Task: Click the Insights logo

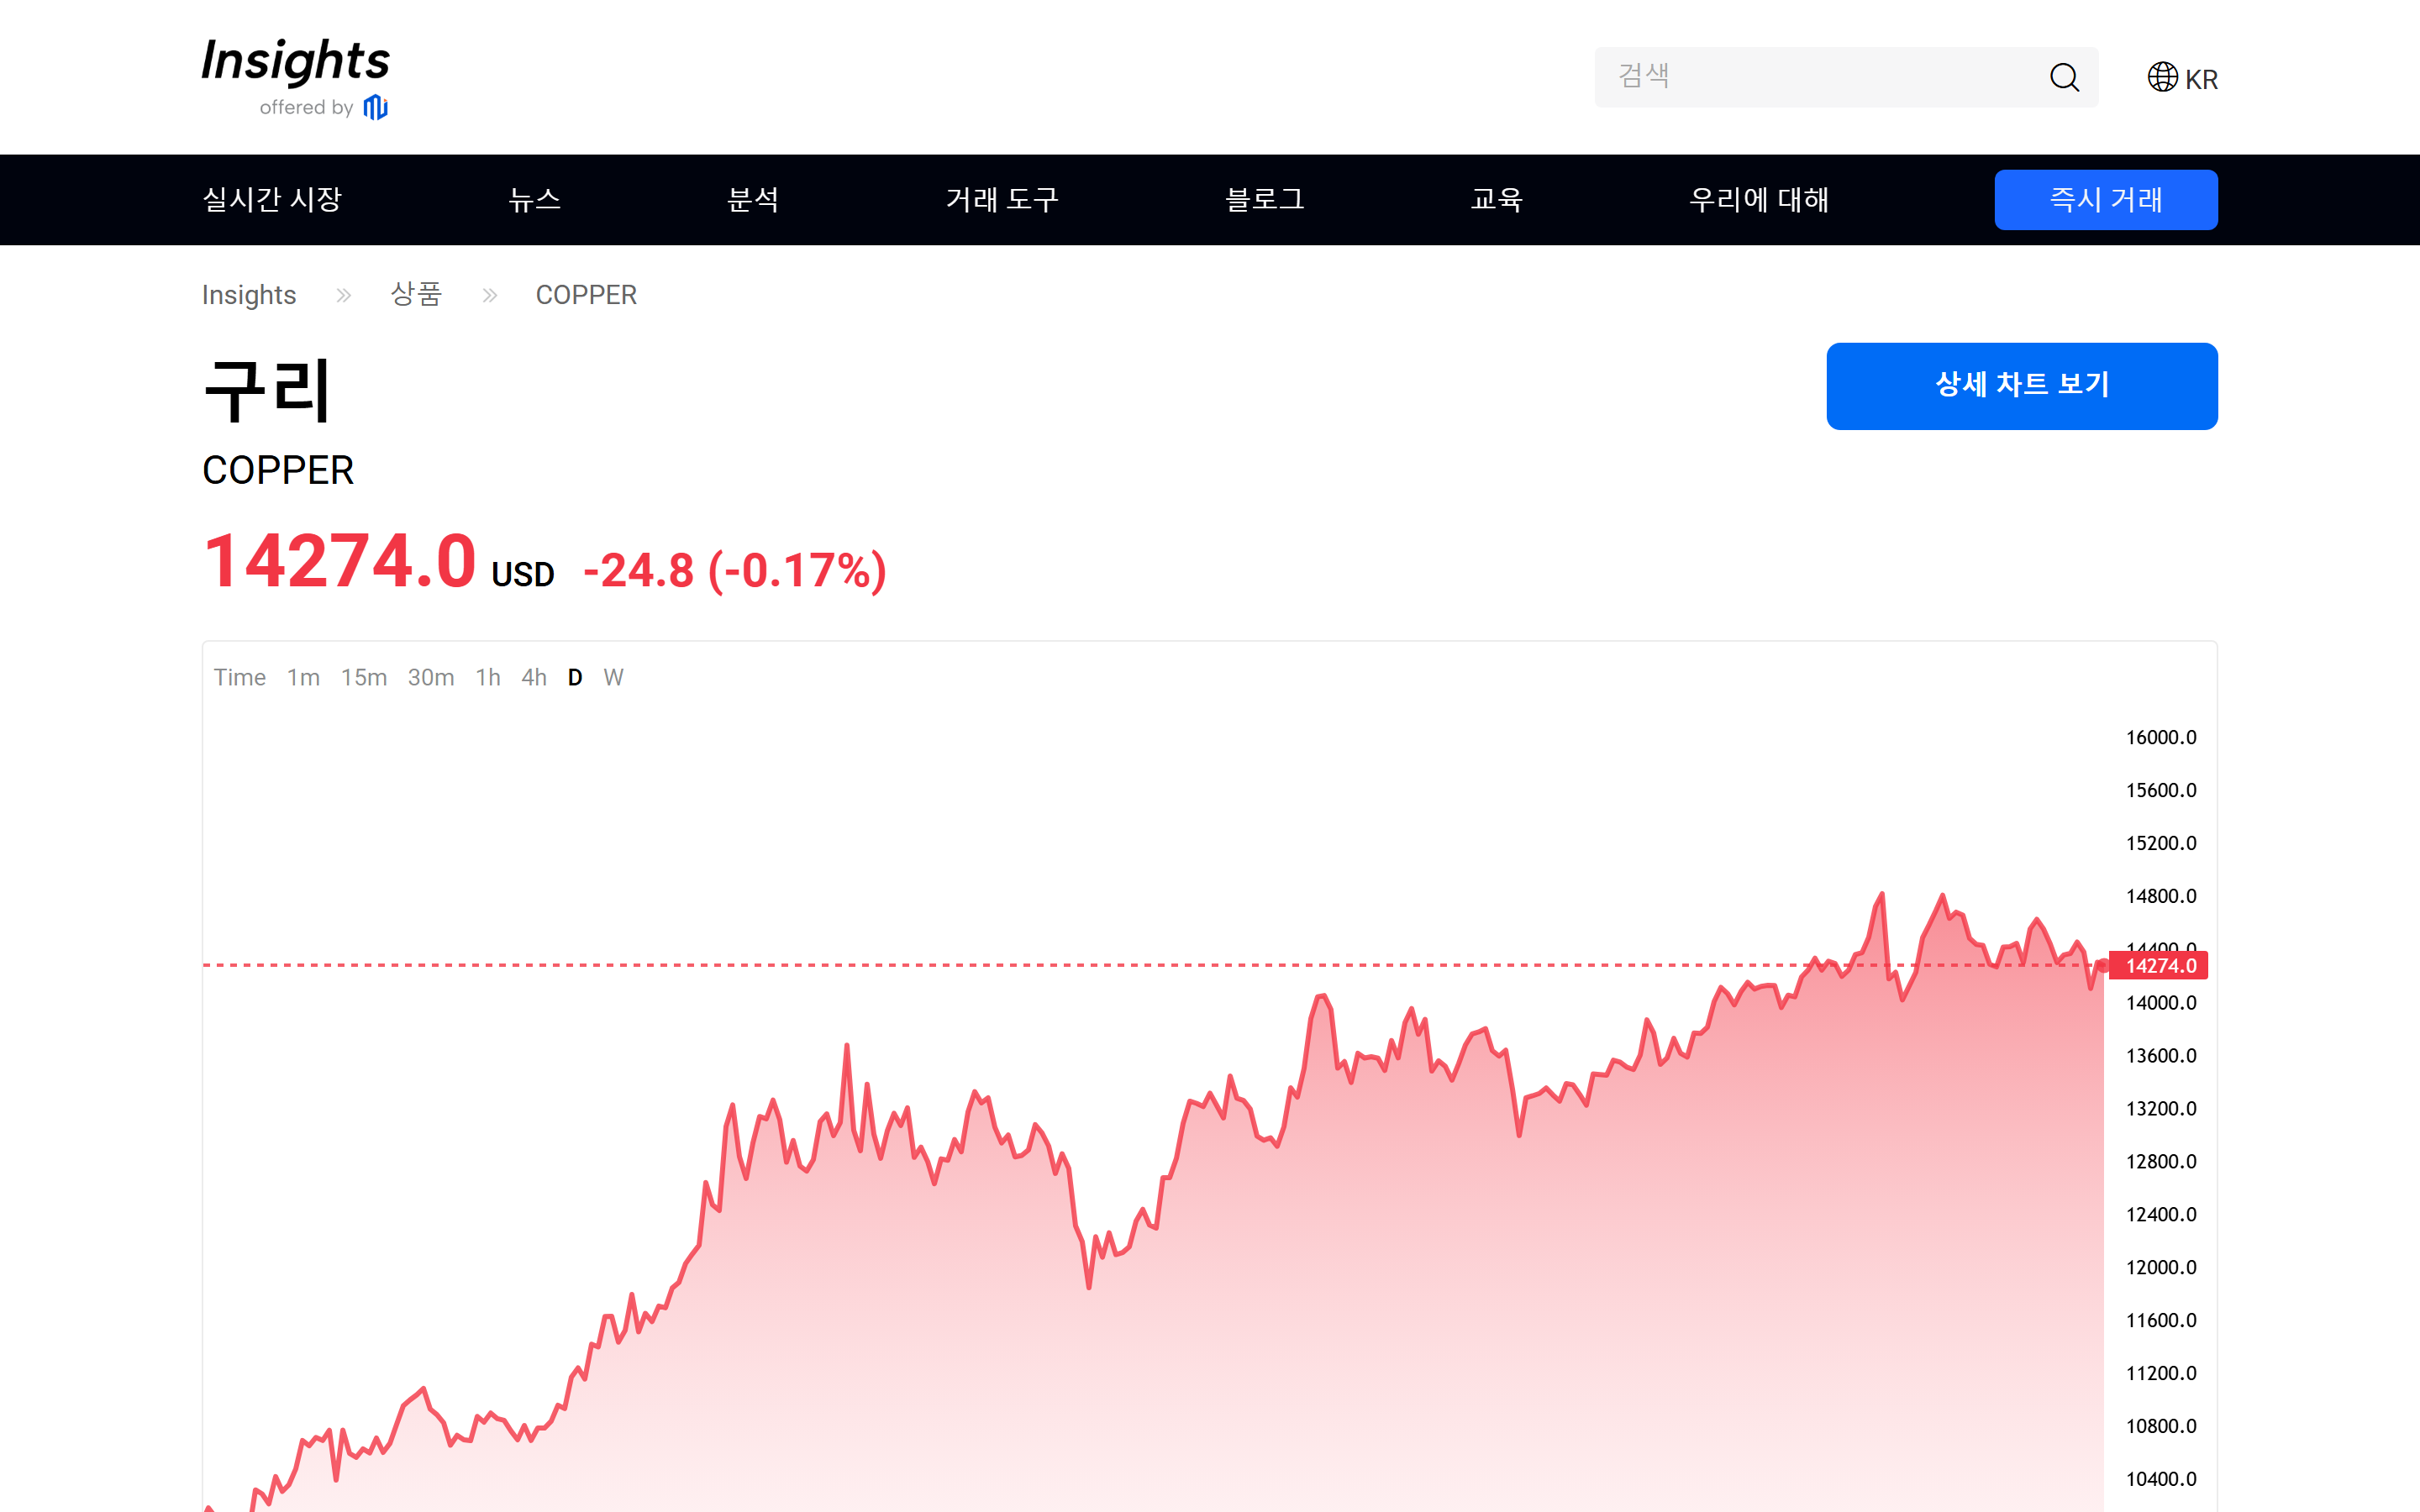Action: tap(295, 77)
